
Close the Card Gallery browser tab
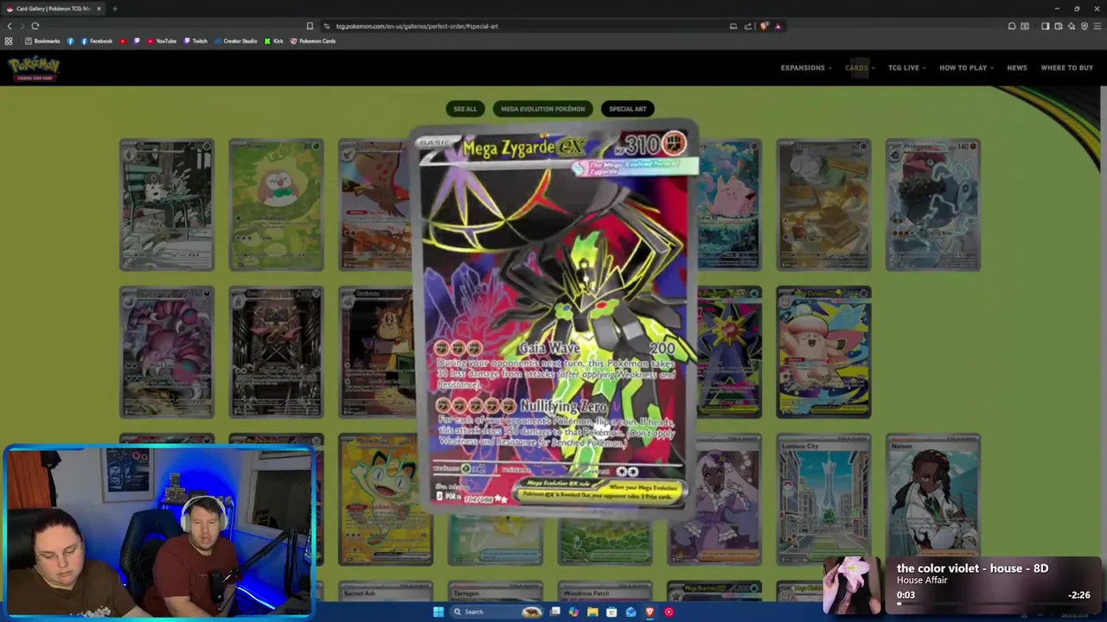[99, 9]
